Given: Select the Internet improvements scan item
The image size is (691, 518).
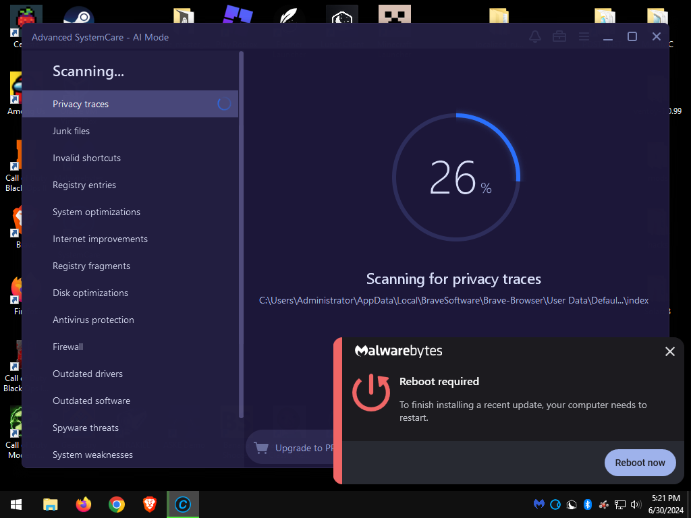Looking at the screenshot, I should click(130, 239).
